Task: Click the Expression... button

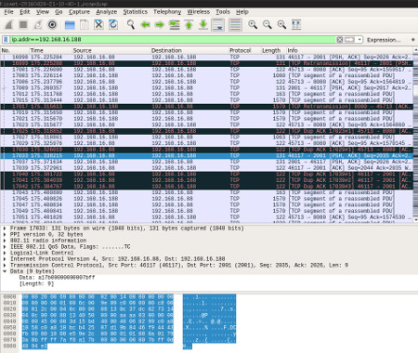Action: tap(384, 40)
